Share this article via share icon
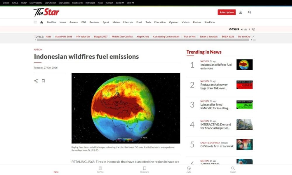Viewport: 292px width, 175px height. [36, 81]
